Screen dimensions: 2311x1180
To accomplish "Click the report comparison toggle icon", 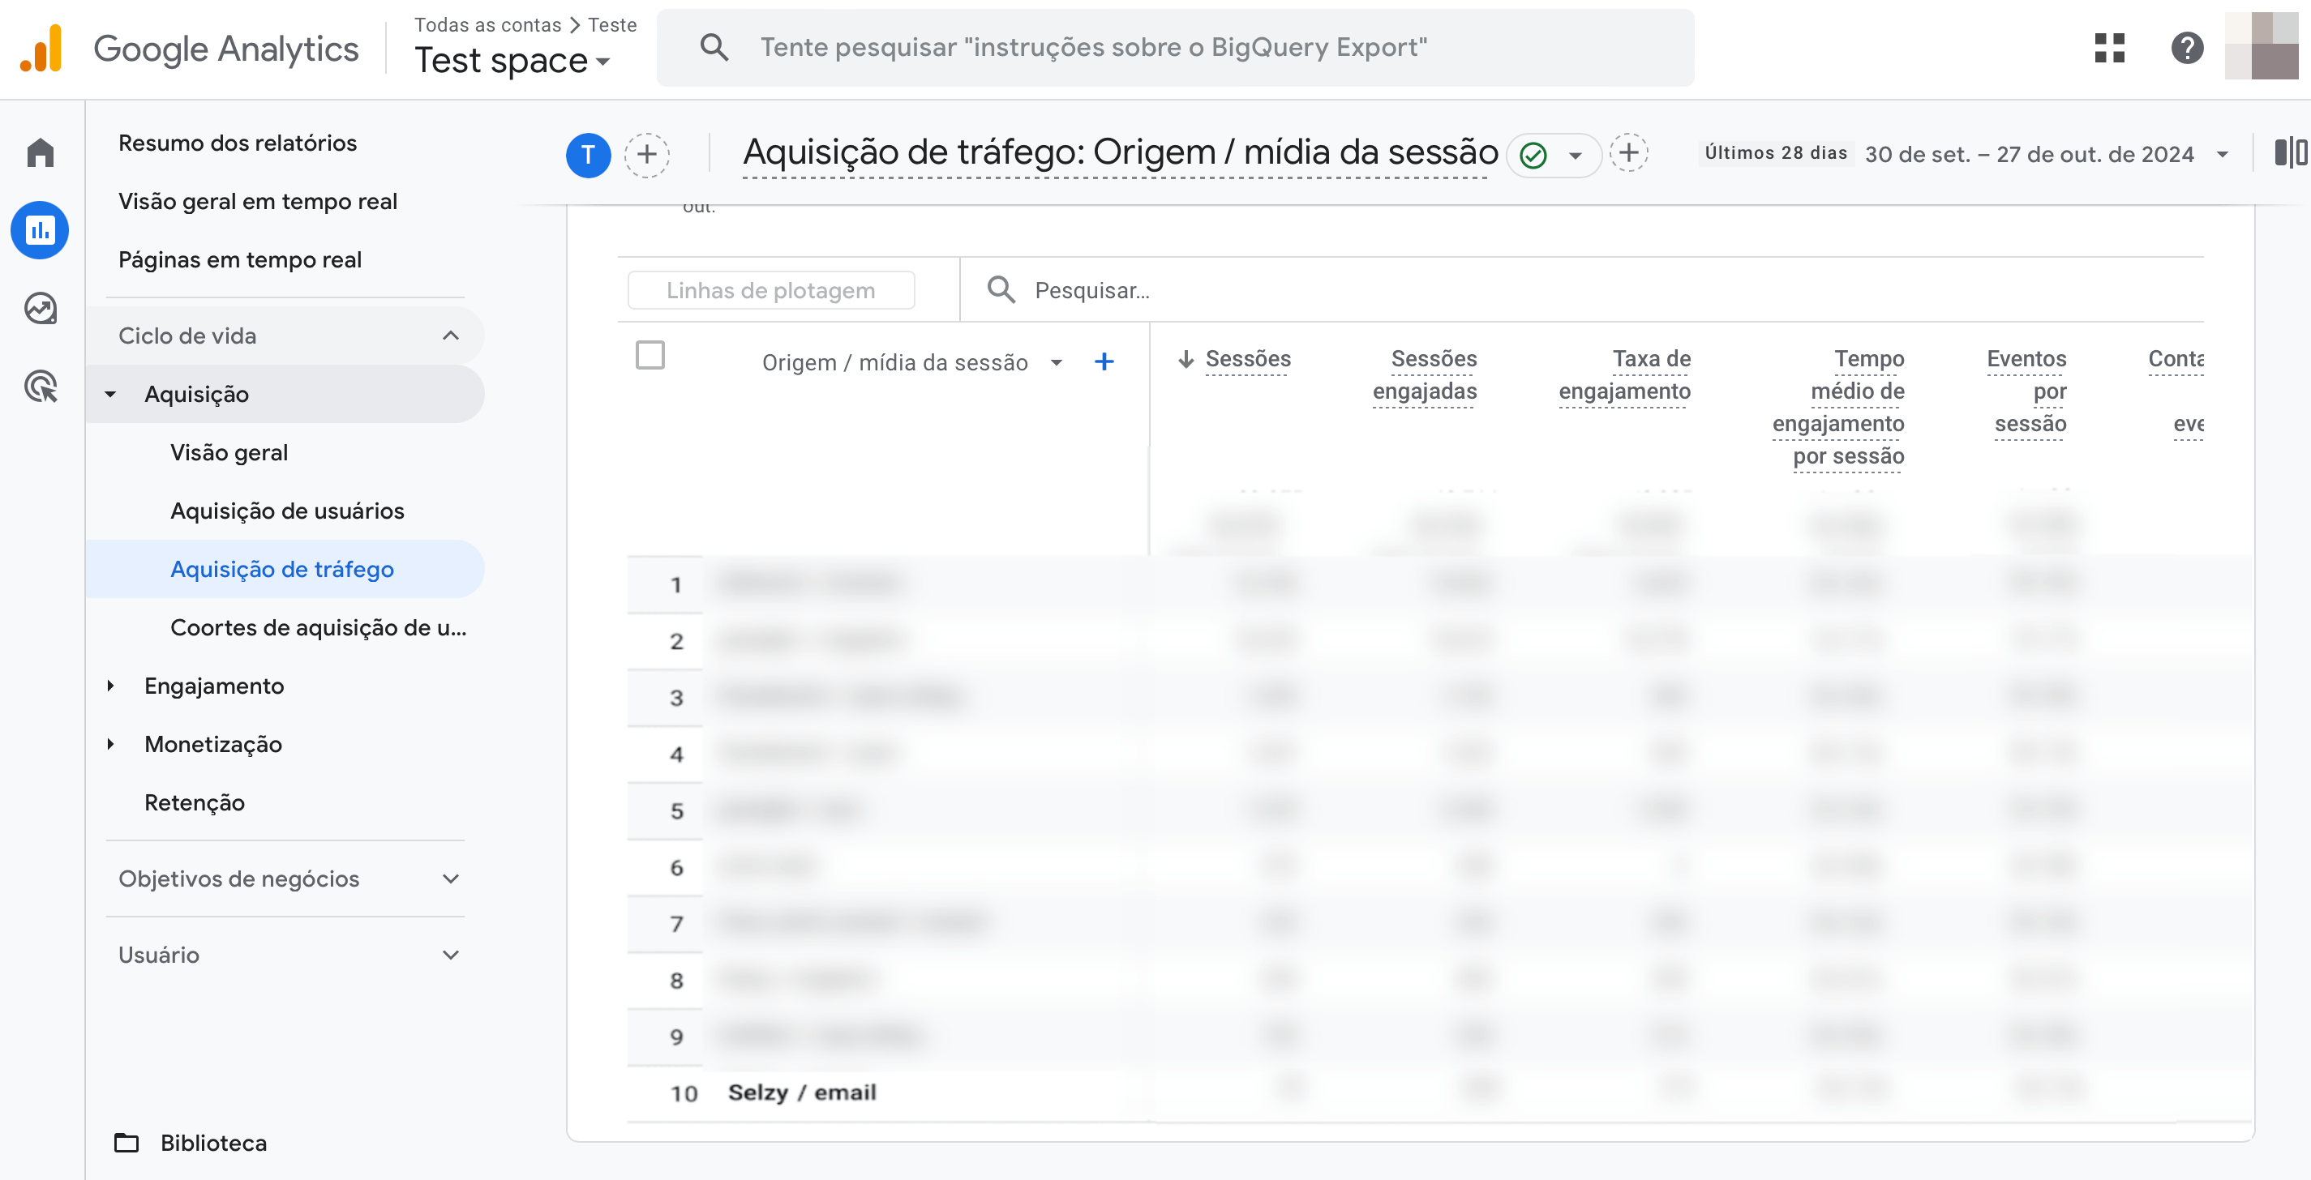I will (x=2288, y=151).
